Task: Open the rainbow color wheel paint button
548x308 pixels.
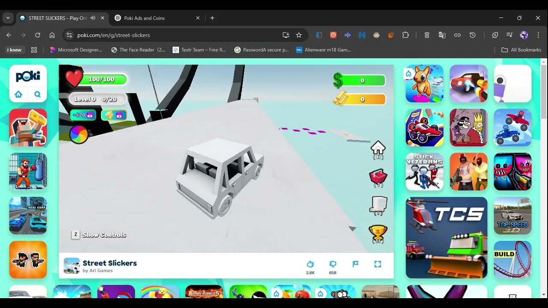Action: [79, 135]
